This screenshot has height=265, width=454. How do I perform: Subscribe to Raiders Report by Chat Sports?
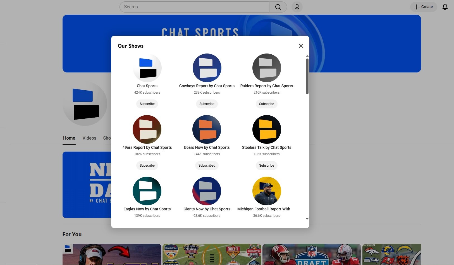tap(266, 104)
